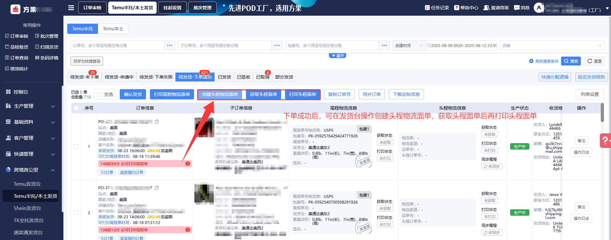Open 邀请商家 invite merchants
The width and height of the screenshot is (611, 240).
496,8
